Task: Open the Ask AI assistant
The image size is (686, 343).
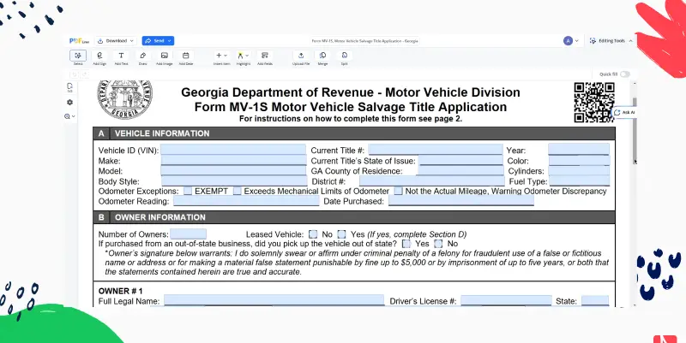Action: pos(625,113)
